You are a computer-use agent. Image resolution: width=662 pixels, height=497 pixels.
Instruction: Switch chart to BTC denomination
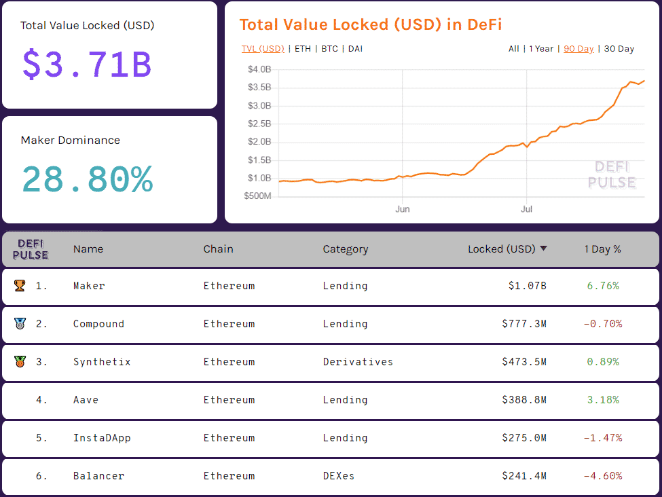coord(329,49)
